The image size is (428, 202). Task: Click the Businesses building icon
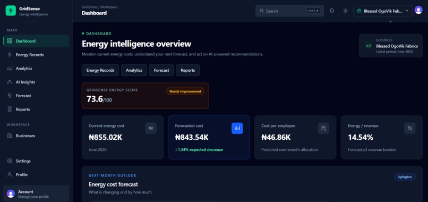[10, 136]
